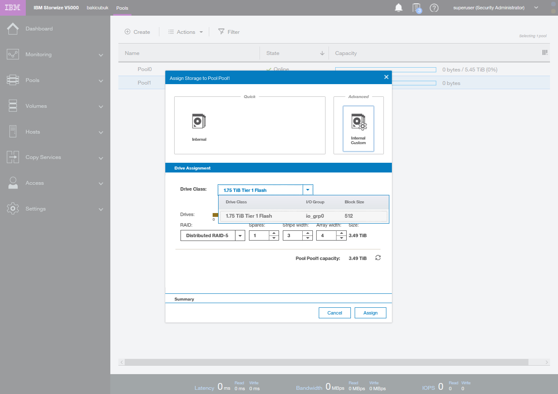Switch to the Pools tab
This screenshot has height=394, width=558.
click(x=122, y=8)
